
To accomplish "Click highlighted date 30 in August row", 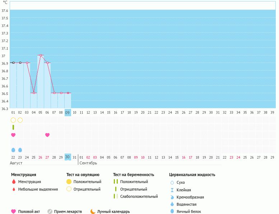I will (x=68, y=157).
